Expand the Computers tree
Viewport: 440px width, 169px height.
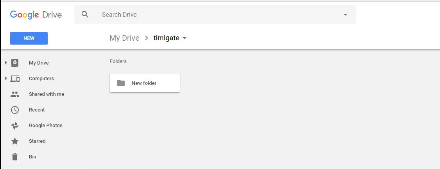[x=6, y=79]
